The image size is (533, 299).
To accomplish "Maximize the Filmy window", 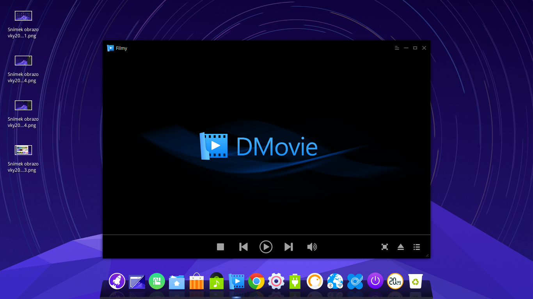I will 415,48.
